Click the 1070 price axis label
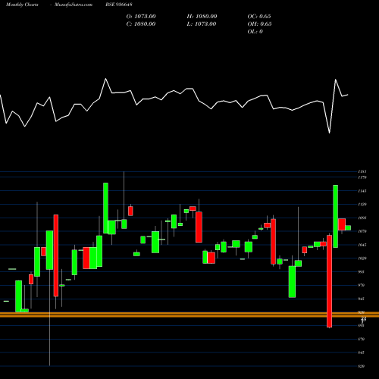 pos(362,231)
